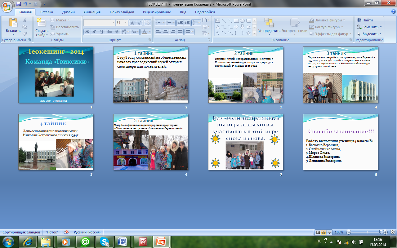Open font color dropdown arrow
Image resolution: width=397 pixels, height=248 pixels.
149,32
